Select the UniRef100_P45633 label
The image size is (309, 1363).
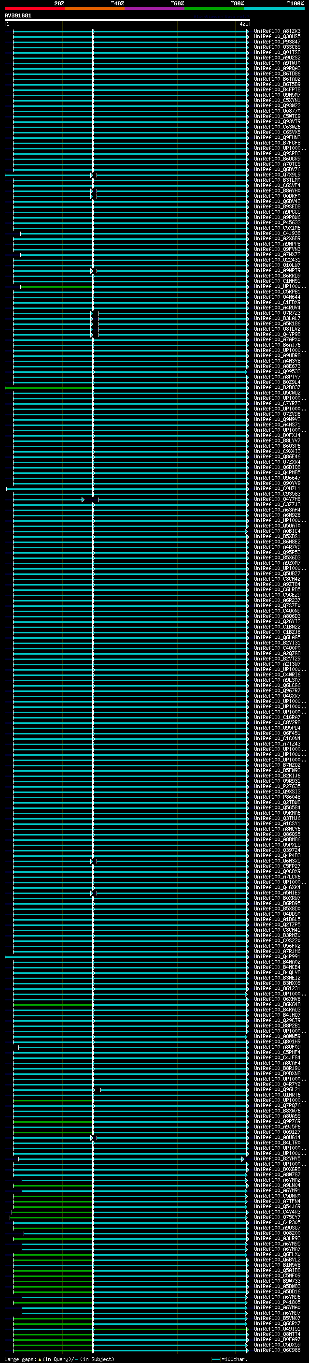[277, 223]
